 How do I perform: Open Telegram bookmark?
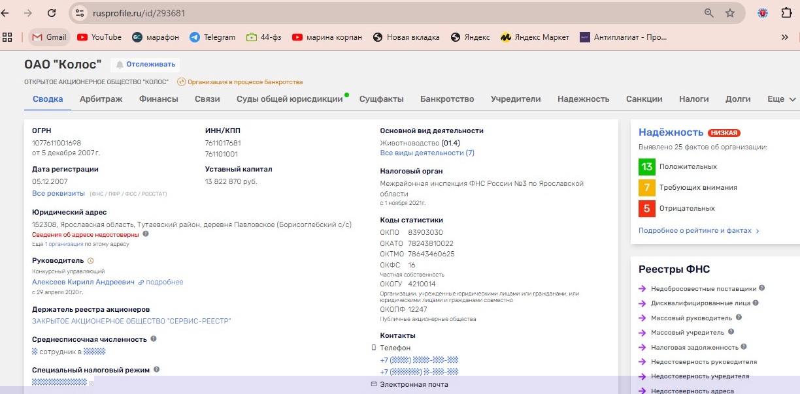click(x=212, y=37)
